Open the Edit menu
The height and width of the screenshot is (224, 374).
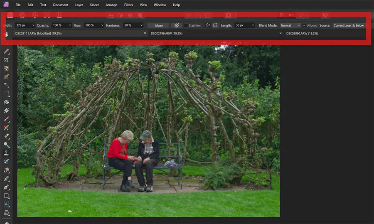30,5
